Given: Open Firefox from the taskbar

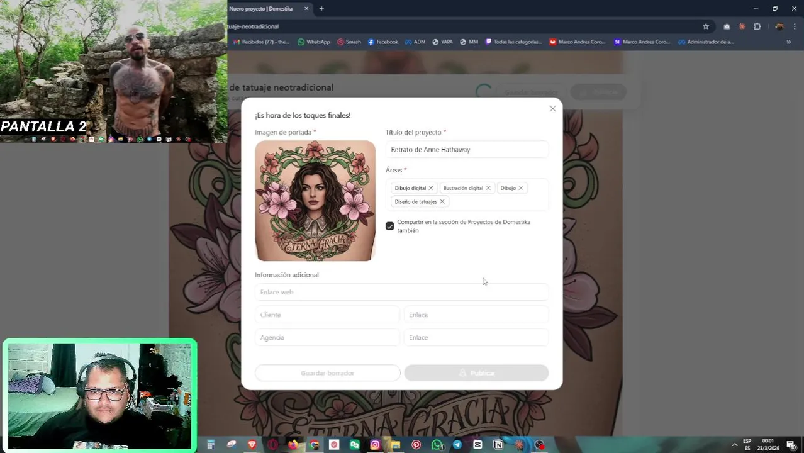Looking at the screenshot, I should [x=293, y=445].
